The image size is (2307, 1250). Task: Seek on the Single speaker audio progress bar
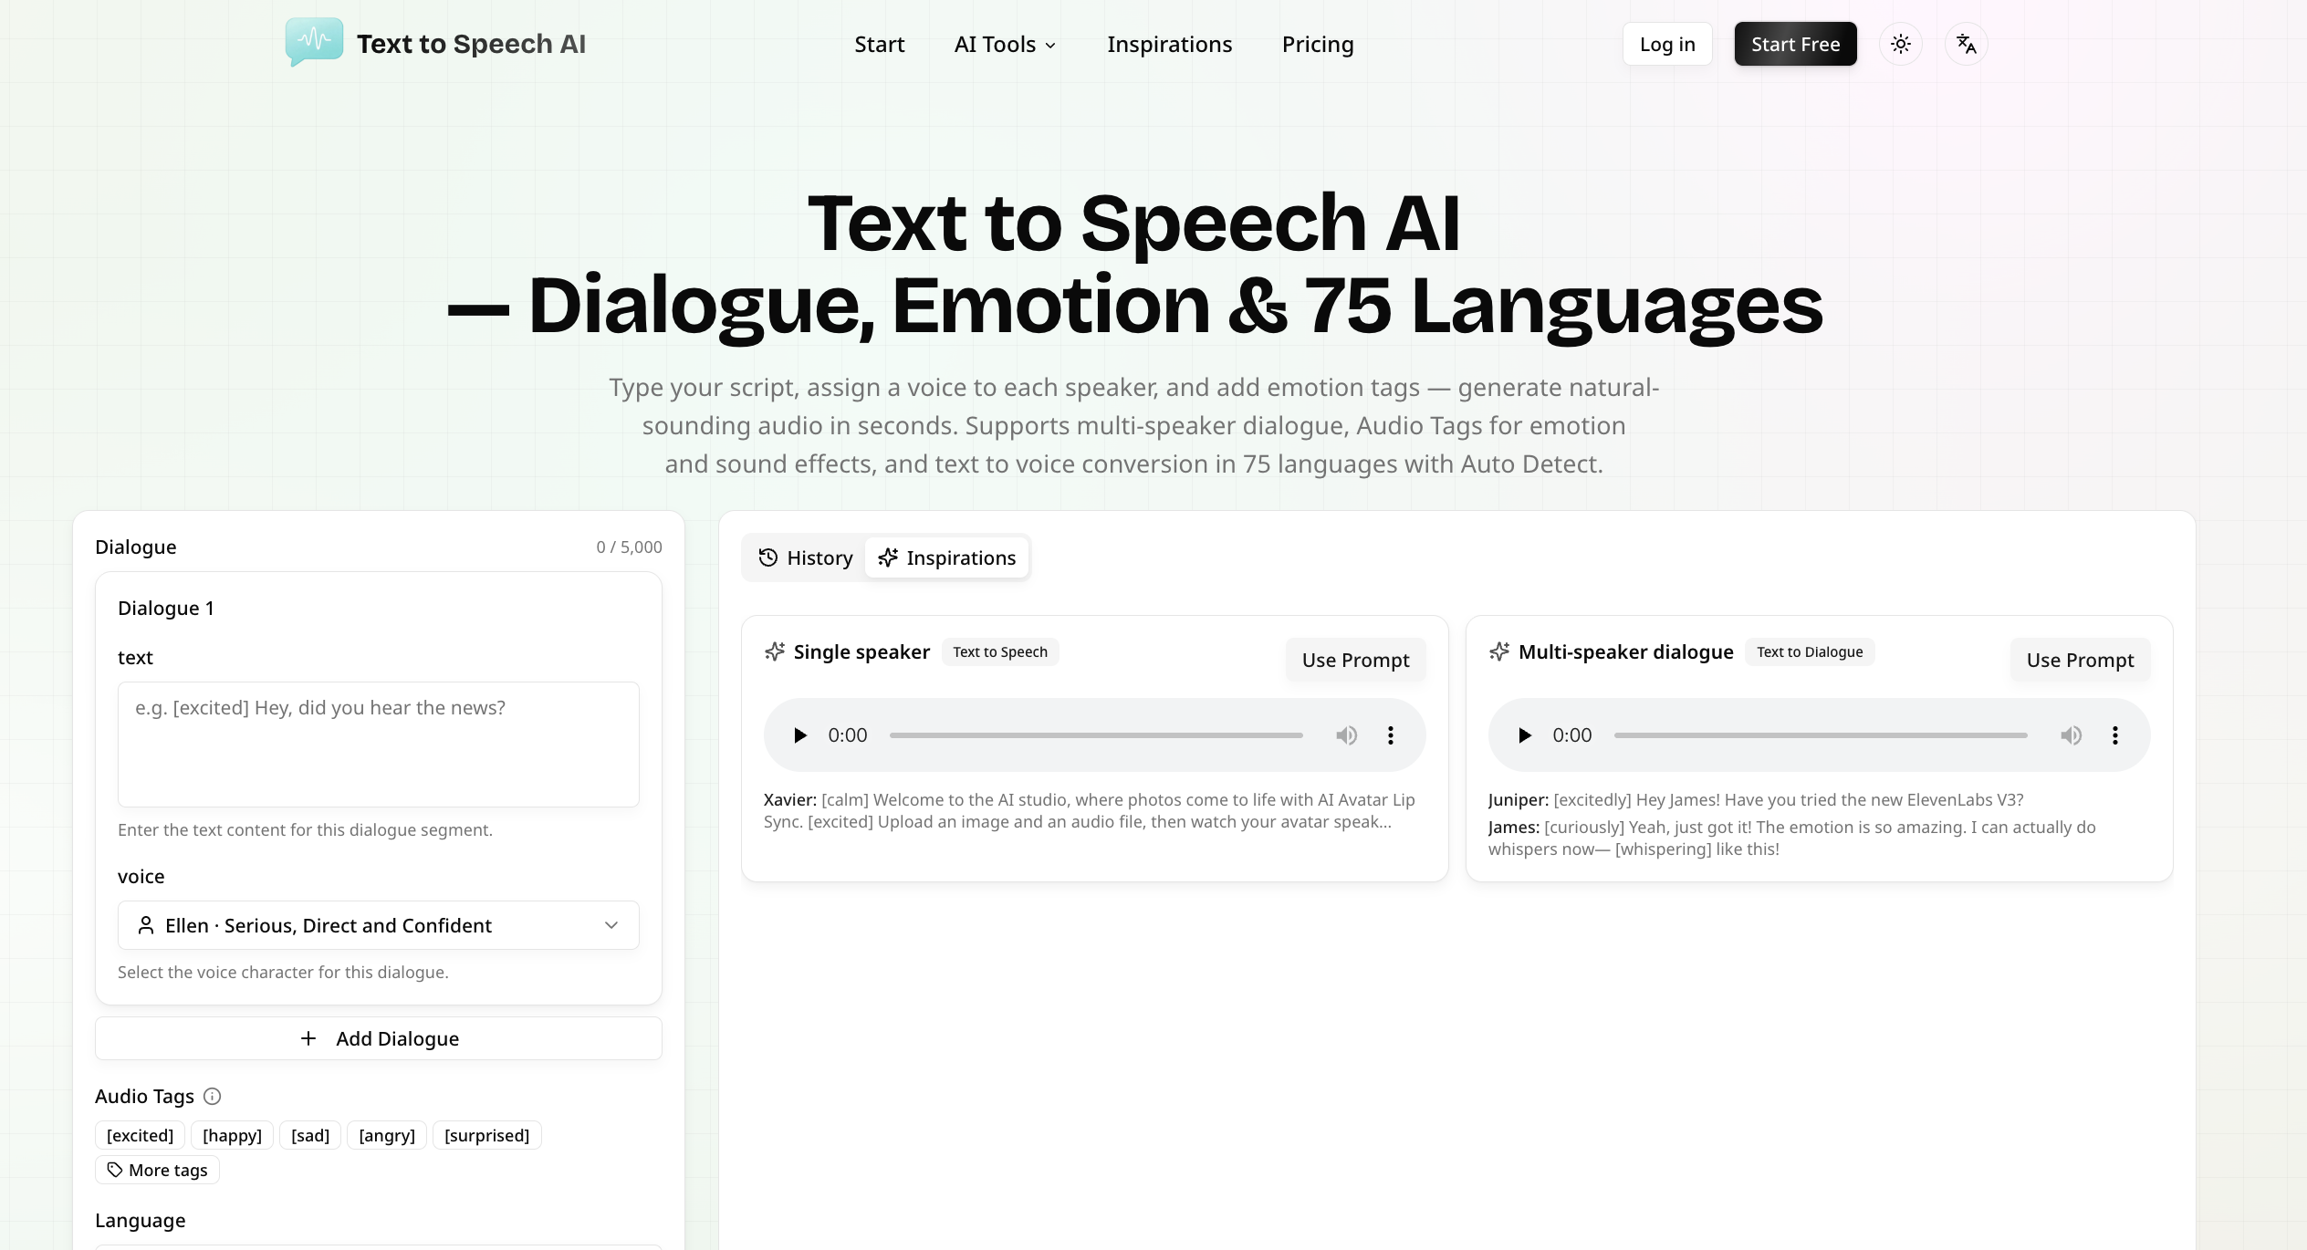1096,735
